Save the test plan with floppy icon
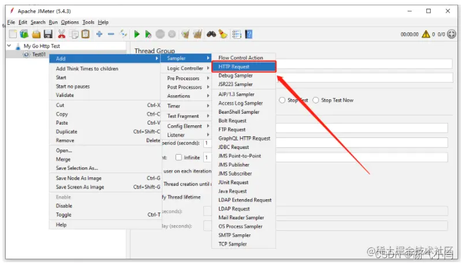The height and width of the screenshot is (265, 462). point(48,34)
